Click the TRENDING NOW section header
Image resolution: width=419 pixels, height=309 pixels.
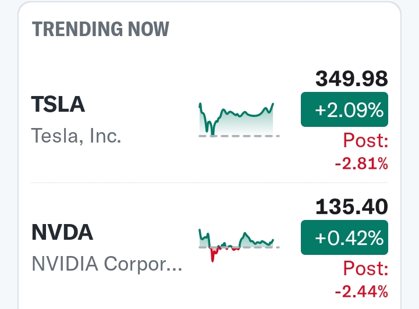(100, 29)
